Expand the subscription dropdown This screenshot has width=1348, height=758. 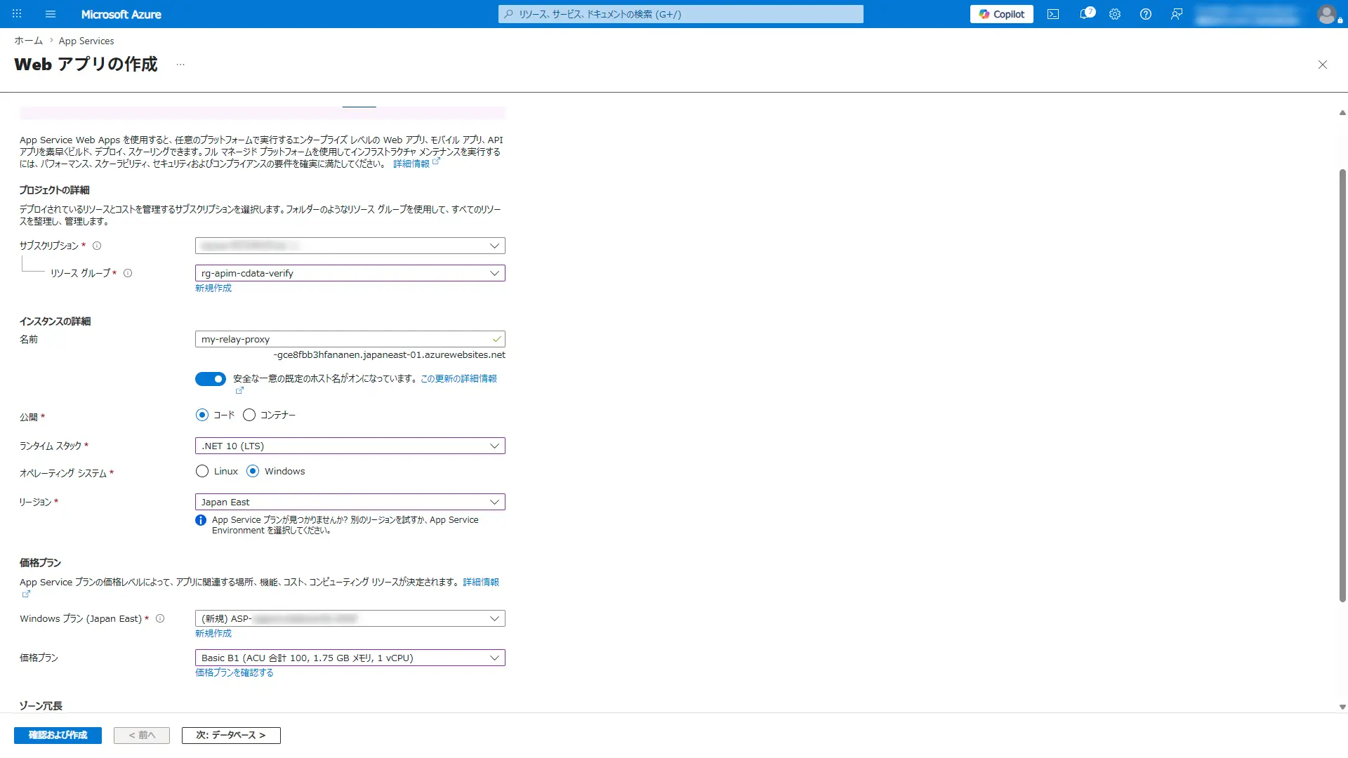[x=350, y=246]
